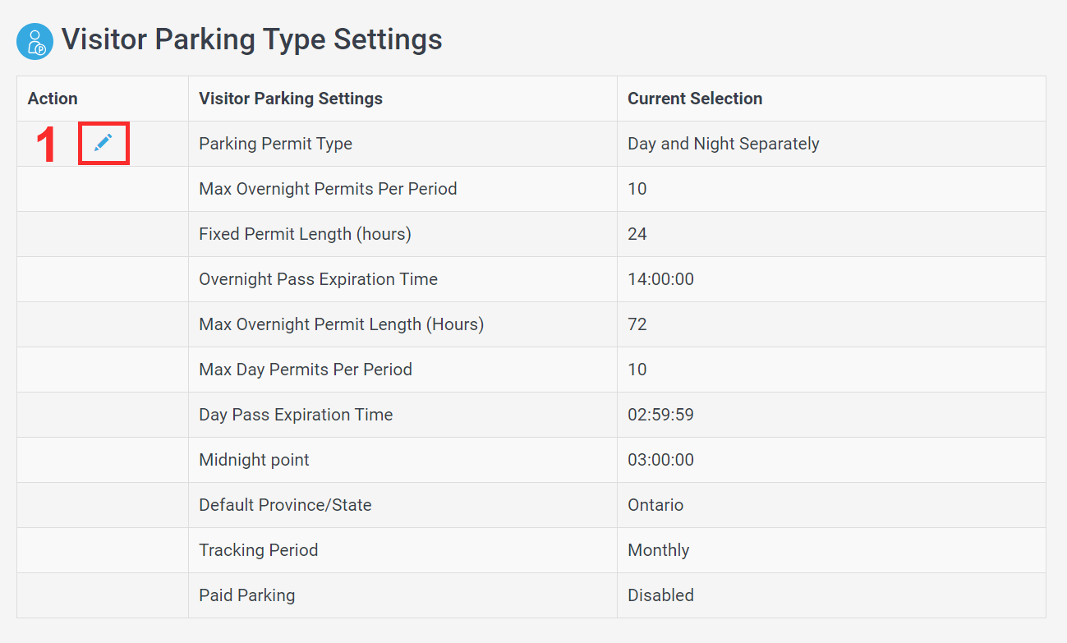This screenshot has width=1067, height=643.
Task: Click value 10 for Max Day Permits
Action: pyautogui.click(x=637, y=370)
